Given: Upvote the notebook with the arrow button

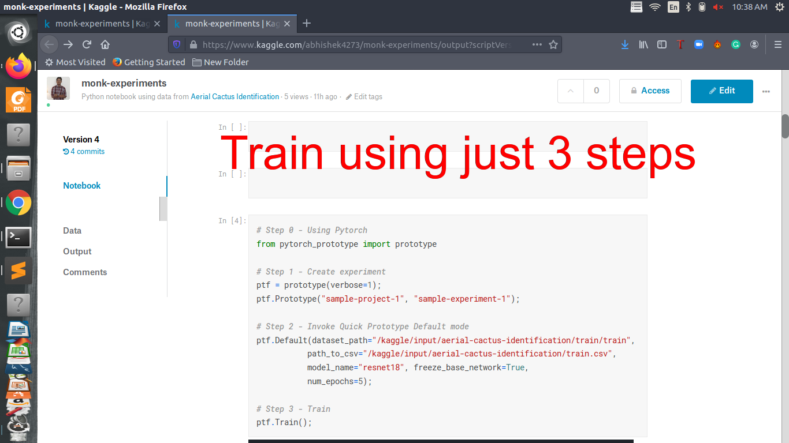Looking at the screenshot, I should coord(571,91).
